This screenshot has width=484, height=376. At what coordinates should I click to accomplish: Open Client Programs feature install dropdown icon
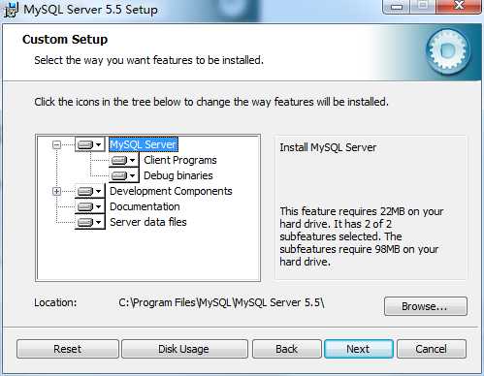123,160
